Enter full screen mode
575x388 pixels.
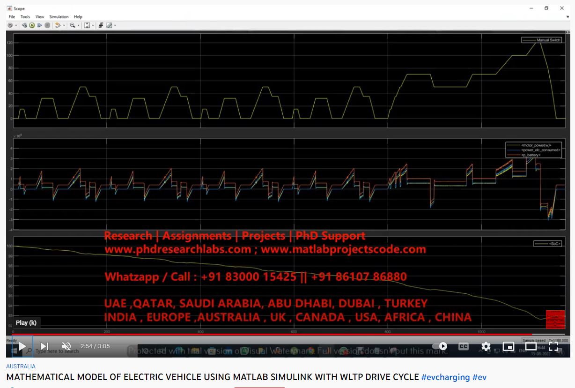[553, 346]
